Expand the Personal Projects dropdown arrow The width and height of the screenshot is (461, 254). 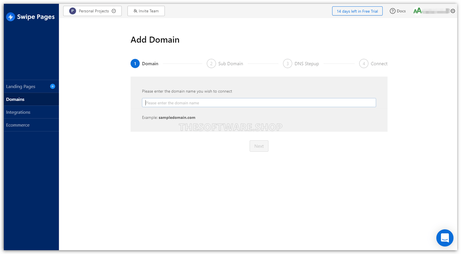point(114,11)
